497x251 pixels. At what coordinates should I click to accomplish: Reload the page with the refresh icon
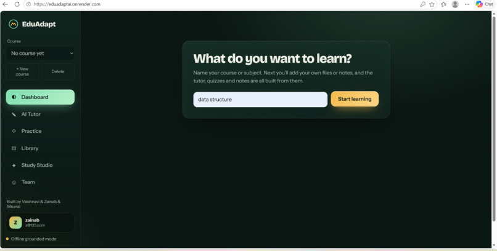[x=17, y=4]
